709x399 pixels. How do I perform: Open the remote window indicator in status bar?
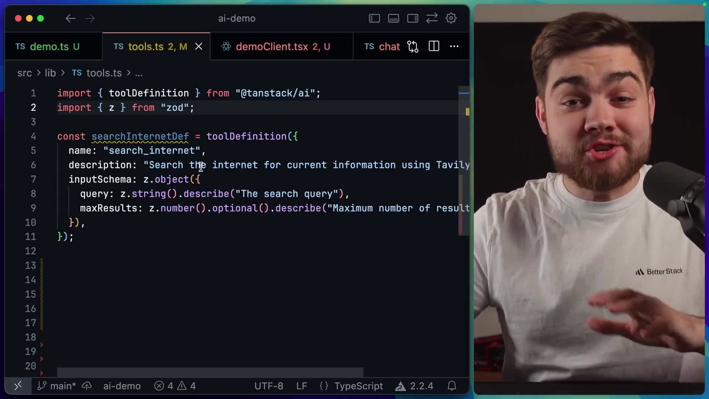click(x=17, y=386)
